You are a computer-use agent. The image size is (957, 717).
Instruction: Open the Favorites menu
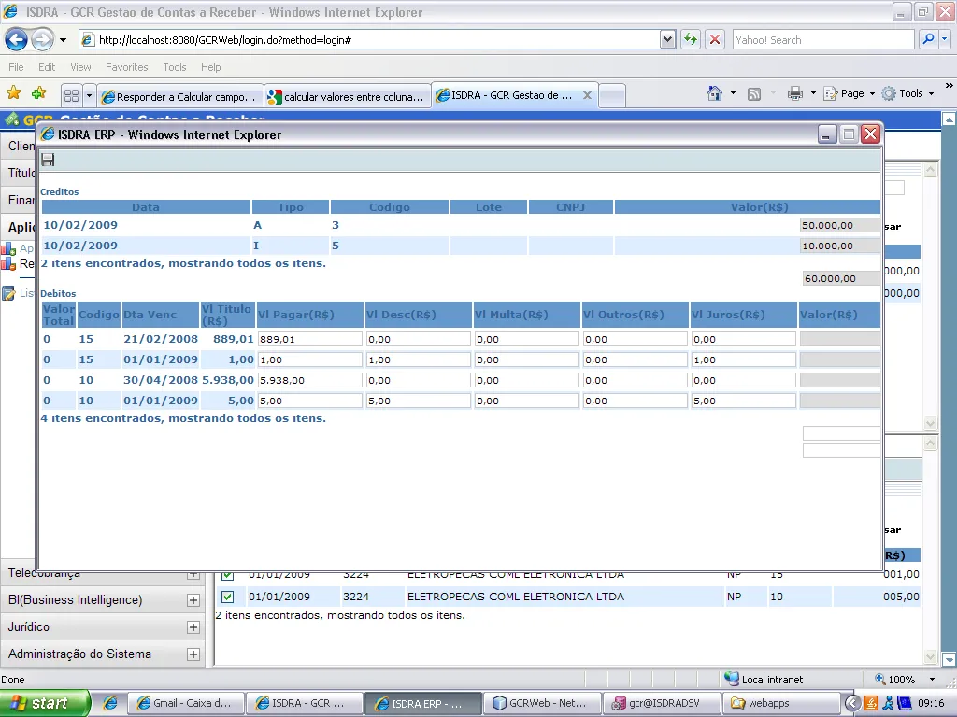click(127, 67)
